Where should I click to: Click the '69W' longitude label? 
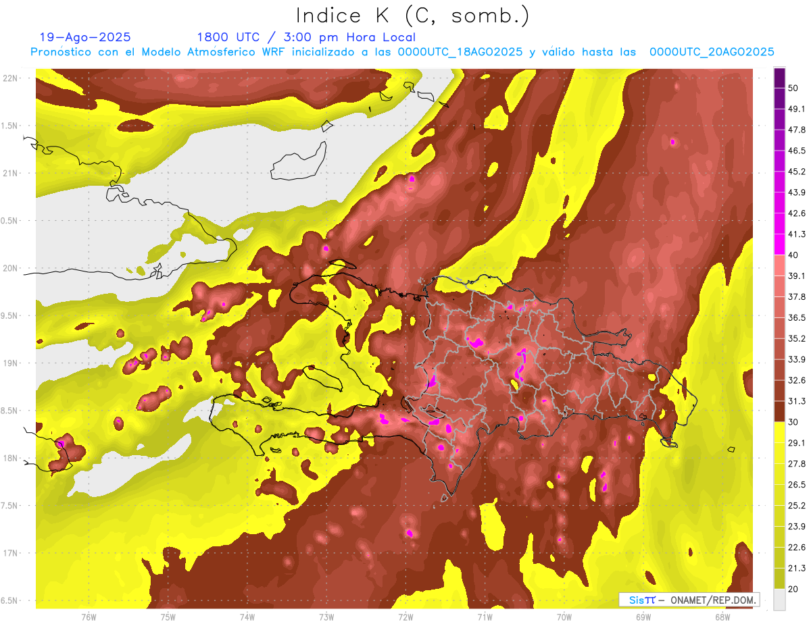(643, 617)
